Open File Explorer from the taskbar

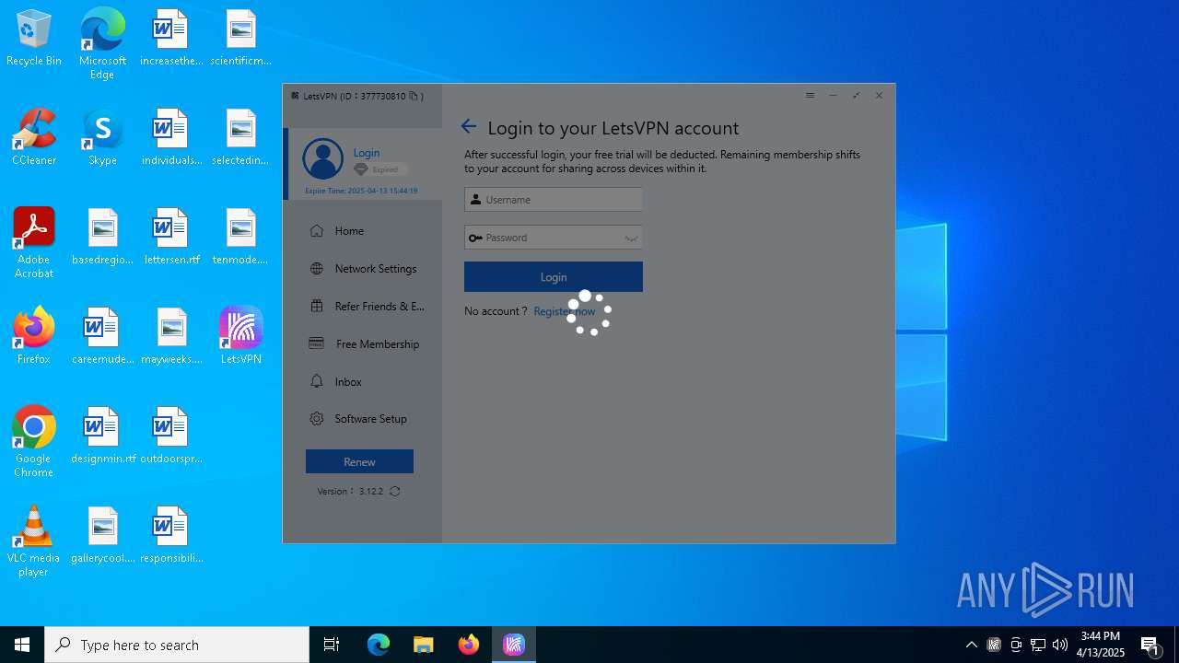click(x=424, y=645)
